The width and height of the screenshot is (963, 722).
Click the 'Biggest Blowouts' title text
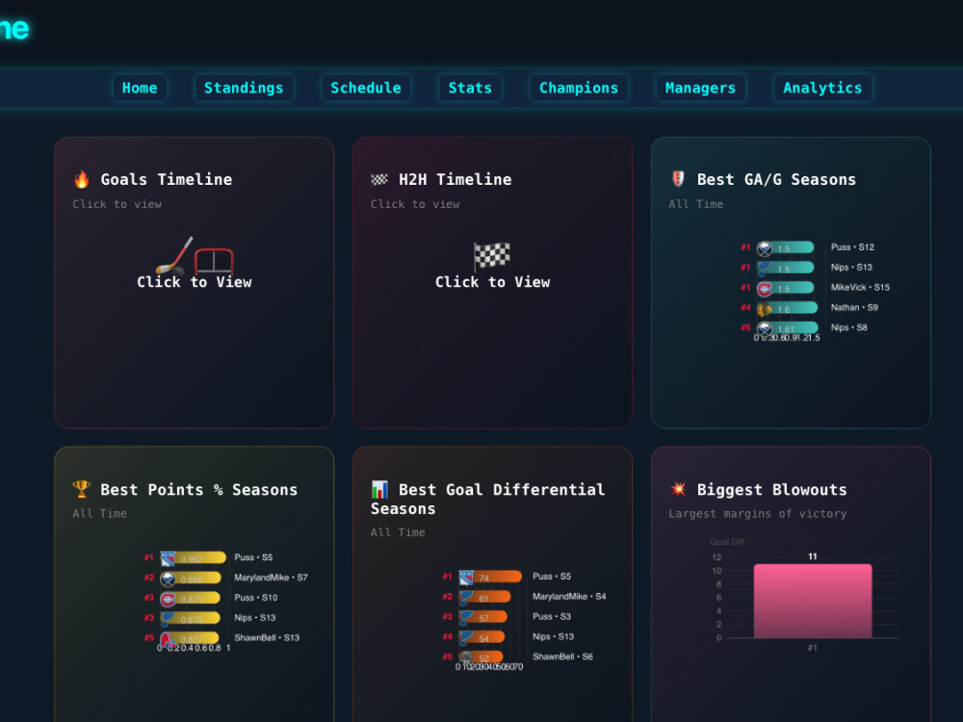click(771, 489)
